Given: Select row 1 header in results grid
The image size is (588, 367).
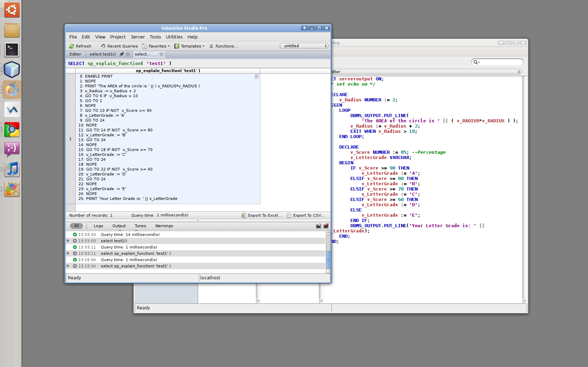Looking at the screenshot, I should [70, 139].
